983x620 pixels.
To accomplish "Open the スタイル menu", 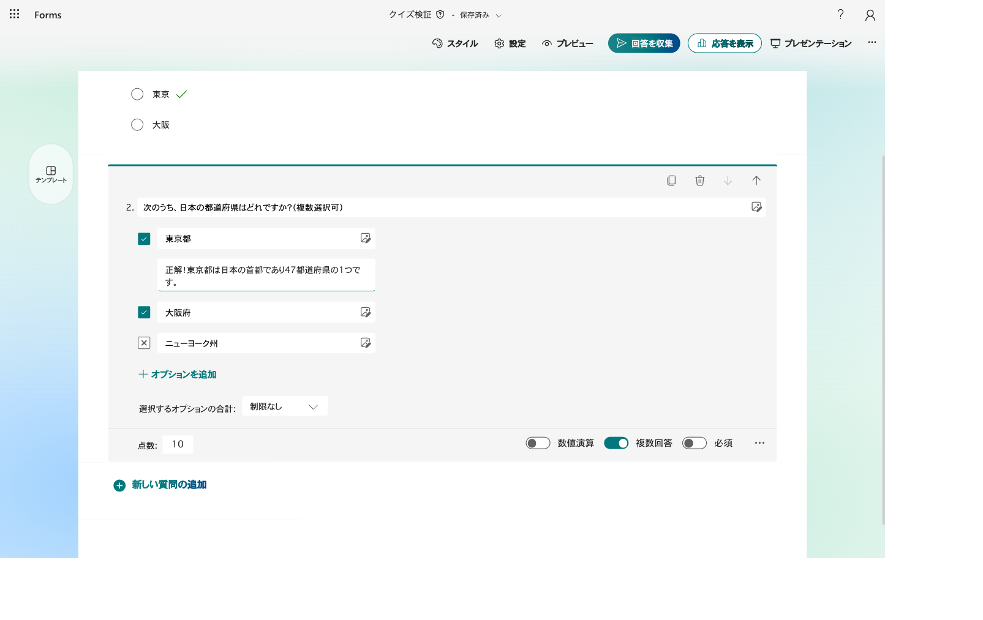I will pos(455,43).
